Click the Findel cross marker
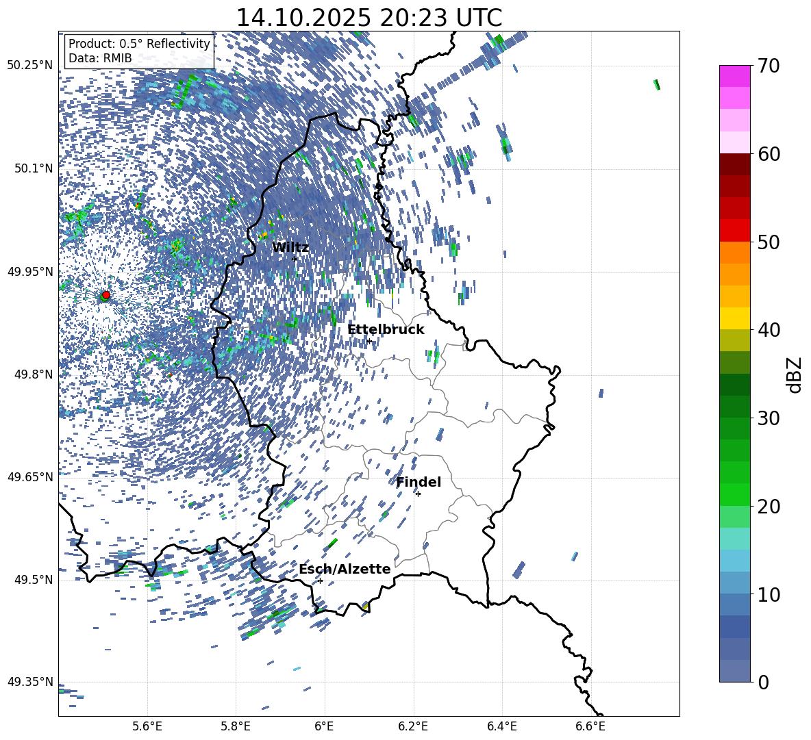This screenshot has width=811, height=740. point(418,494)
